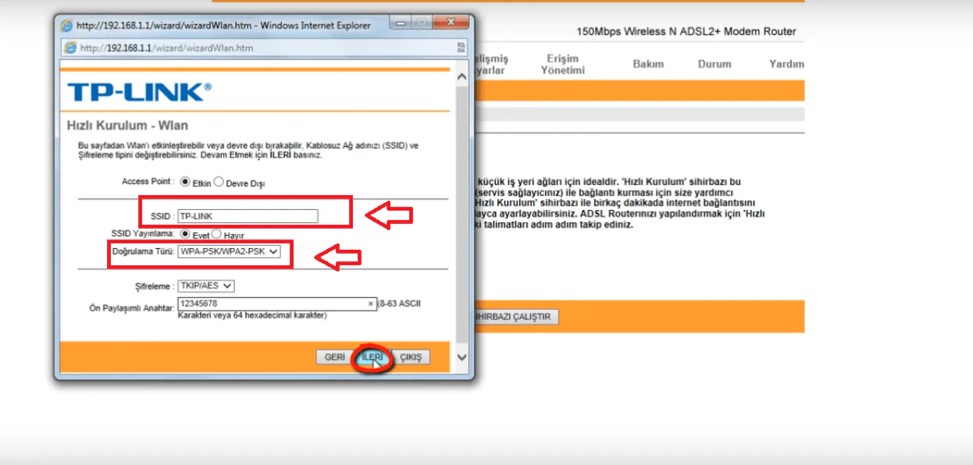Open the Gelişmiş Ayarlar menu behind popup
The height and width of the screenshot is (465, 973).
tap(491, 64)
